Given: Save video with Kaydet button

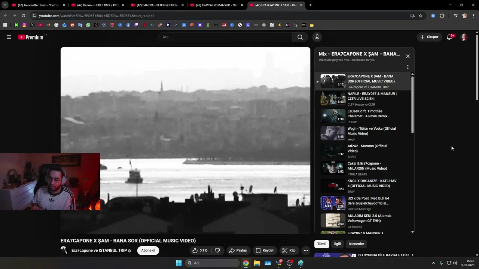Looking at the screenshot, I should 265,250.
